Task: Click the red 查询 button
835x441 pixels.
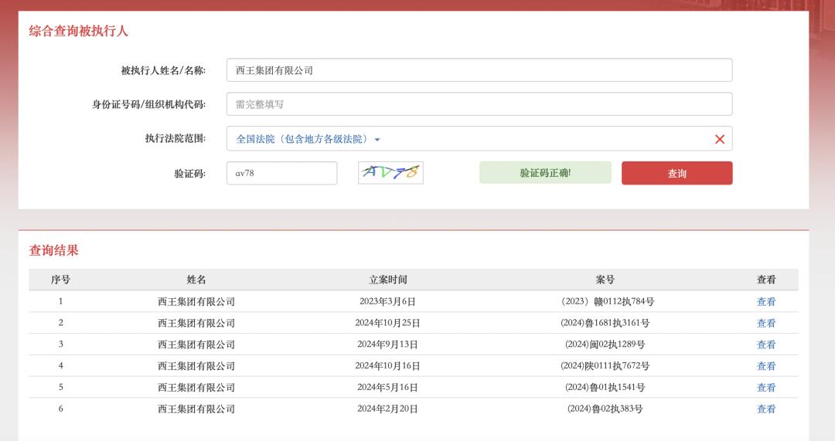Action: click(677, 174)
